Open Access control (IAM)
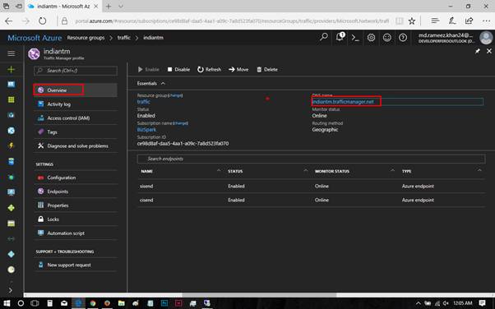 tap(76, 118)
